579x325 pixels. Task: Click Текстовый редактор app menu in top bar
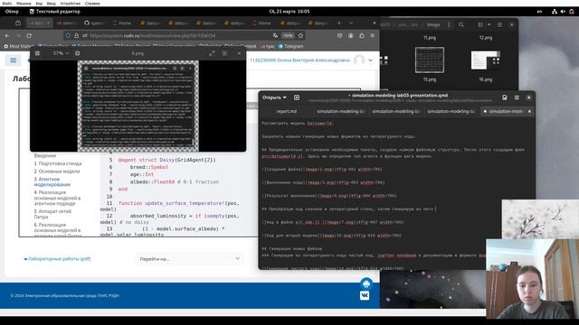point(54,12)
